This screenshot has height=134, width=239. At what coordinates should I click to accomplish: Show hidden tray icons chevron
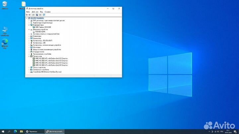[209, 132]
